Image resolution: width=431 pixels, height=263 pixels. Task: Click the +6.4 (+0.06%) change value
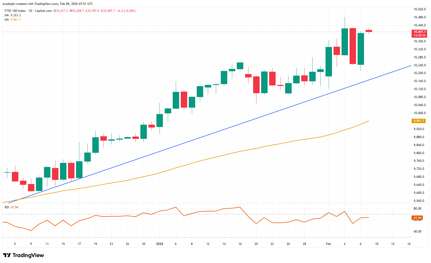126,11
